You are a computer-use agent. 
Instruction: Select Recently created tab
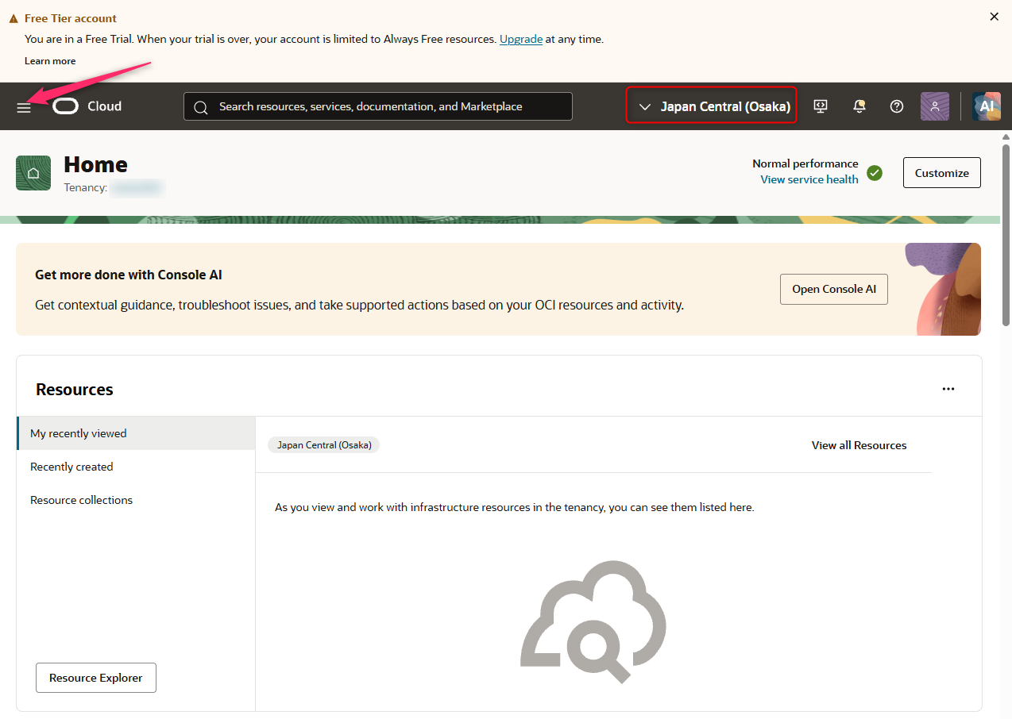136,467
